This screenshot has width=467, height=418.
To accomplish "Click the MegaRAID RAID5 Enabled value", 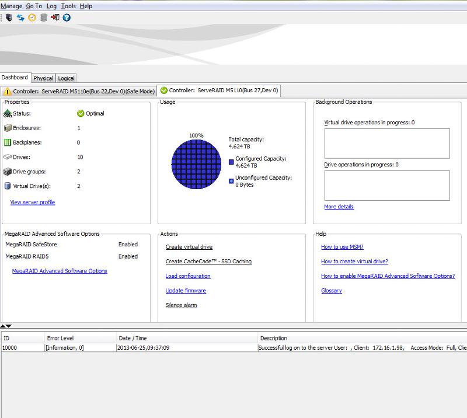I will pyautogui.click(x=128, y=256).
